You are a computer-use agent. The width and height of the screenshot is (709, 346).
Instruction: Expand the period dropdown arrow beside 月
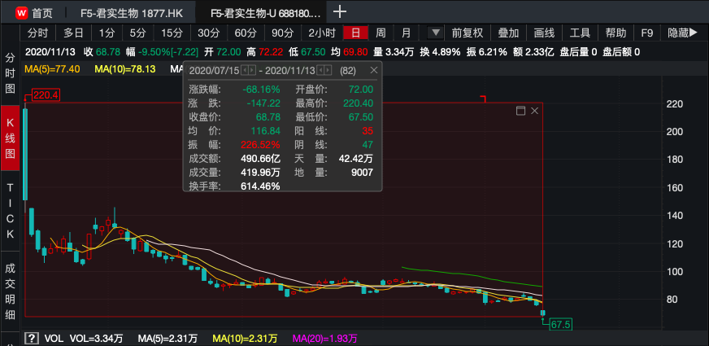[x=435, y=33]
